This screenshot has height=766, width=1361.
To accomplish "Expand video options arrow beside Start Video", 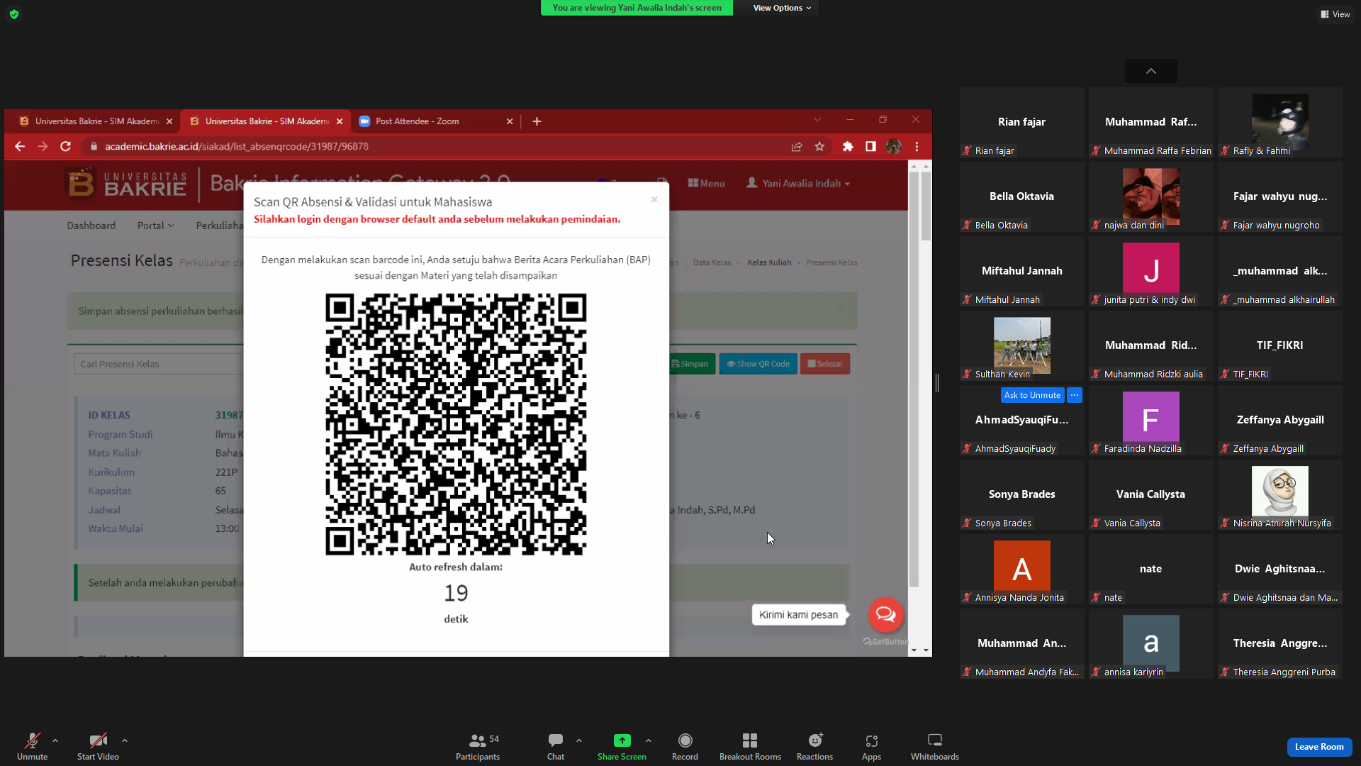I will [125, 740].
